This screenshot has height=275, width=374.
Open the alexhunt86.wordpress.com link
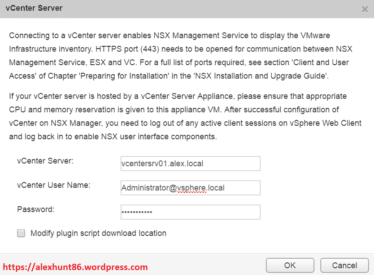[x=75, y=267]
